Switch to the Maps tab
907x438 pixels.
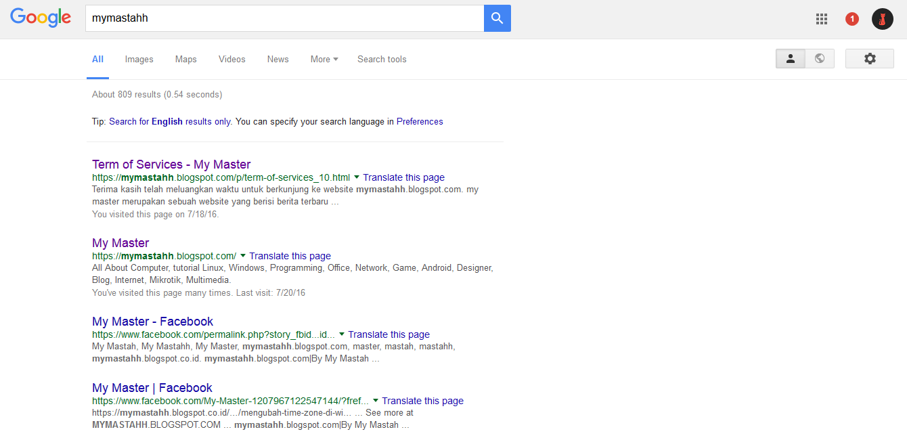[186, 60]
